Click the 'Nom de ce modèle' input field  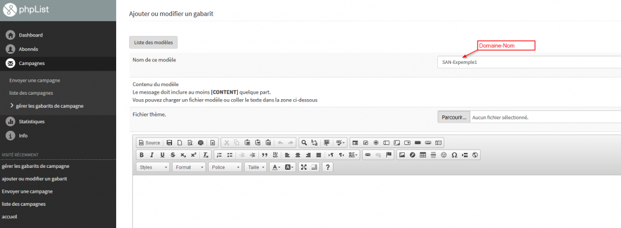[x=529, y=62]
